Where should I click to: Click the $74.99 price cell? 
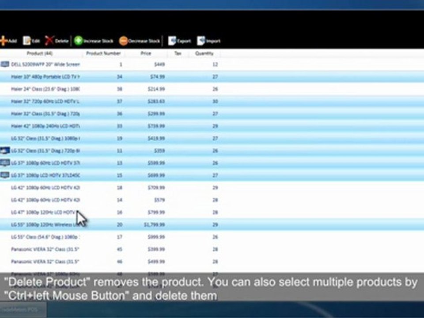click(157, 77)
